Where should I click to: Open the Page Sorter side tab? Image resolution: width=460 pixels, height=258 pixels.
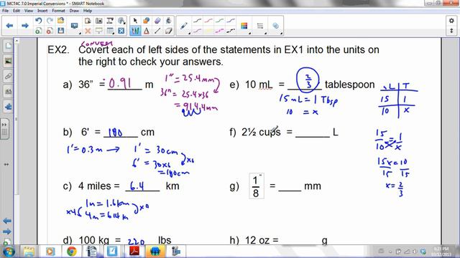point(8,46)
